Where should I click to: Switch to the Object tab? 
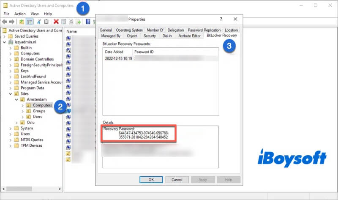point(132,36)
